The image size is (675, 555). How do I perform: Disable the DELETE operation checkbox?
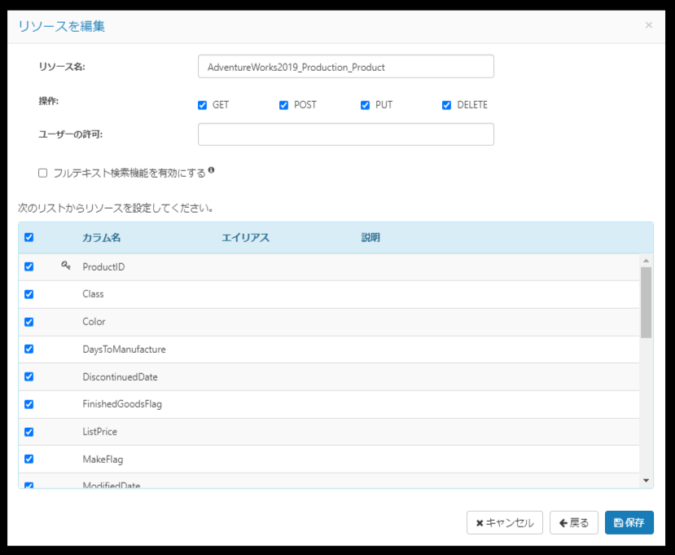(x=446, y=105)
